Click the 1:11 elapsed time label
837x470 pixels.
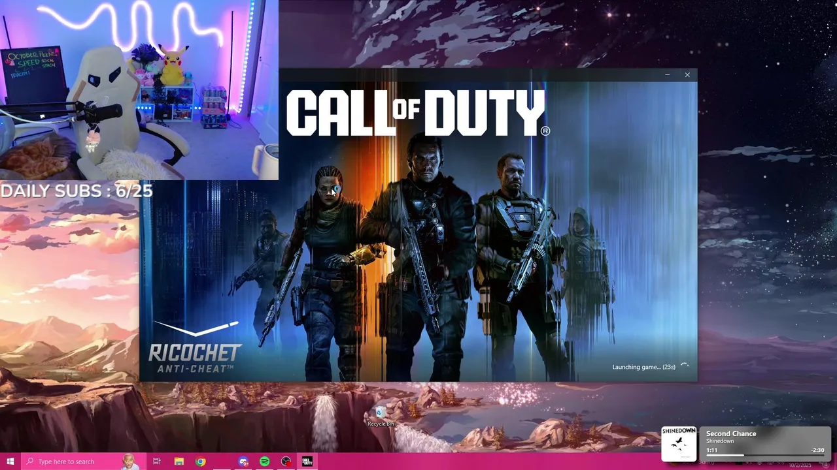(x=711, y=450)
